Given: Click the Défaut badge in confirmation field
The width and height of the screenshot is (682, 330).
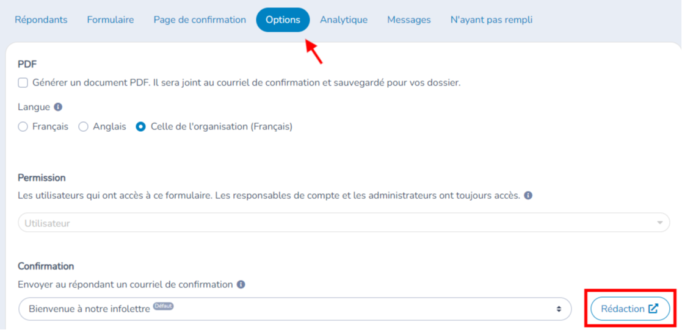Looking at the screenshot, I should (x=164, y=306).
